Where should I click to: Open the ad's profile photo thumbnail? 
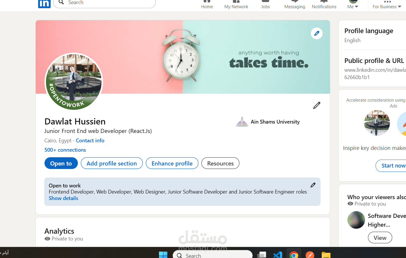[377, 123]
